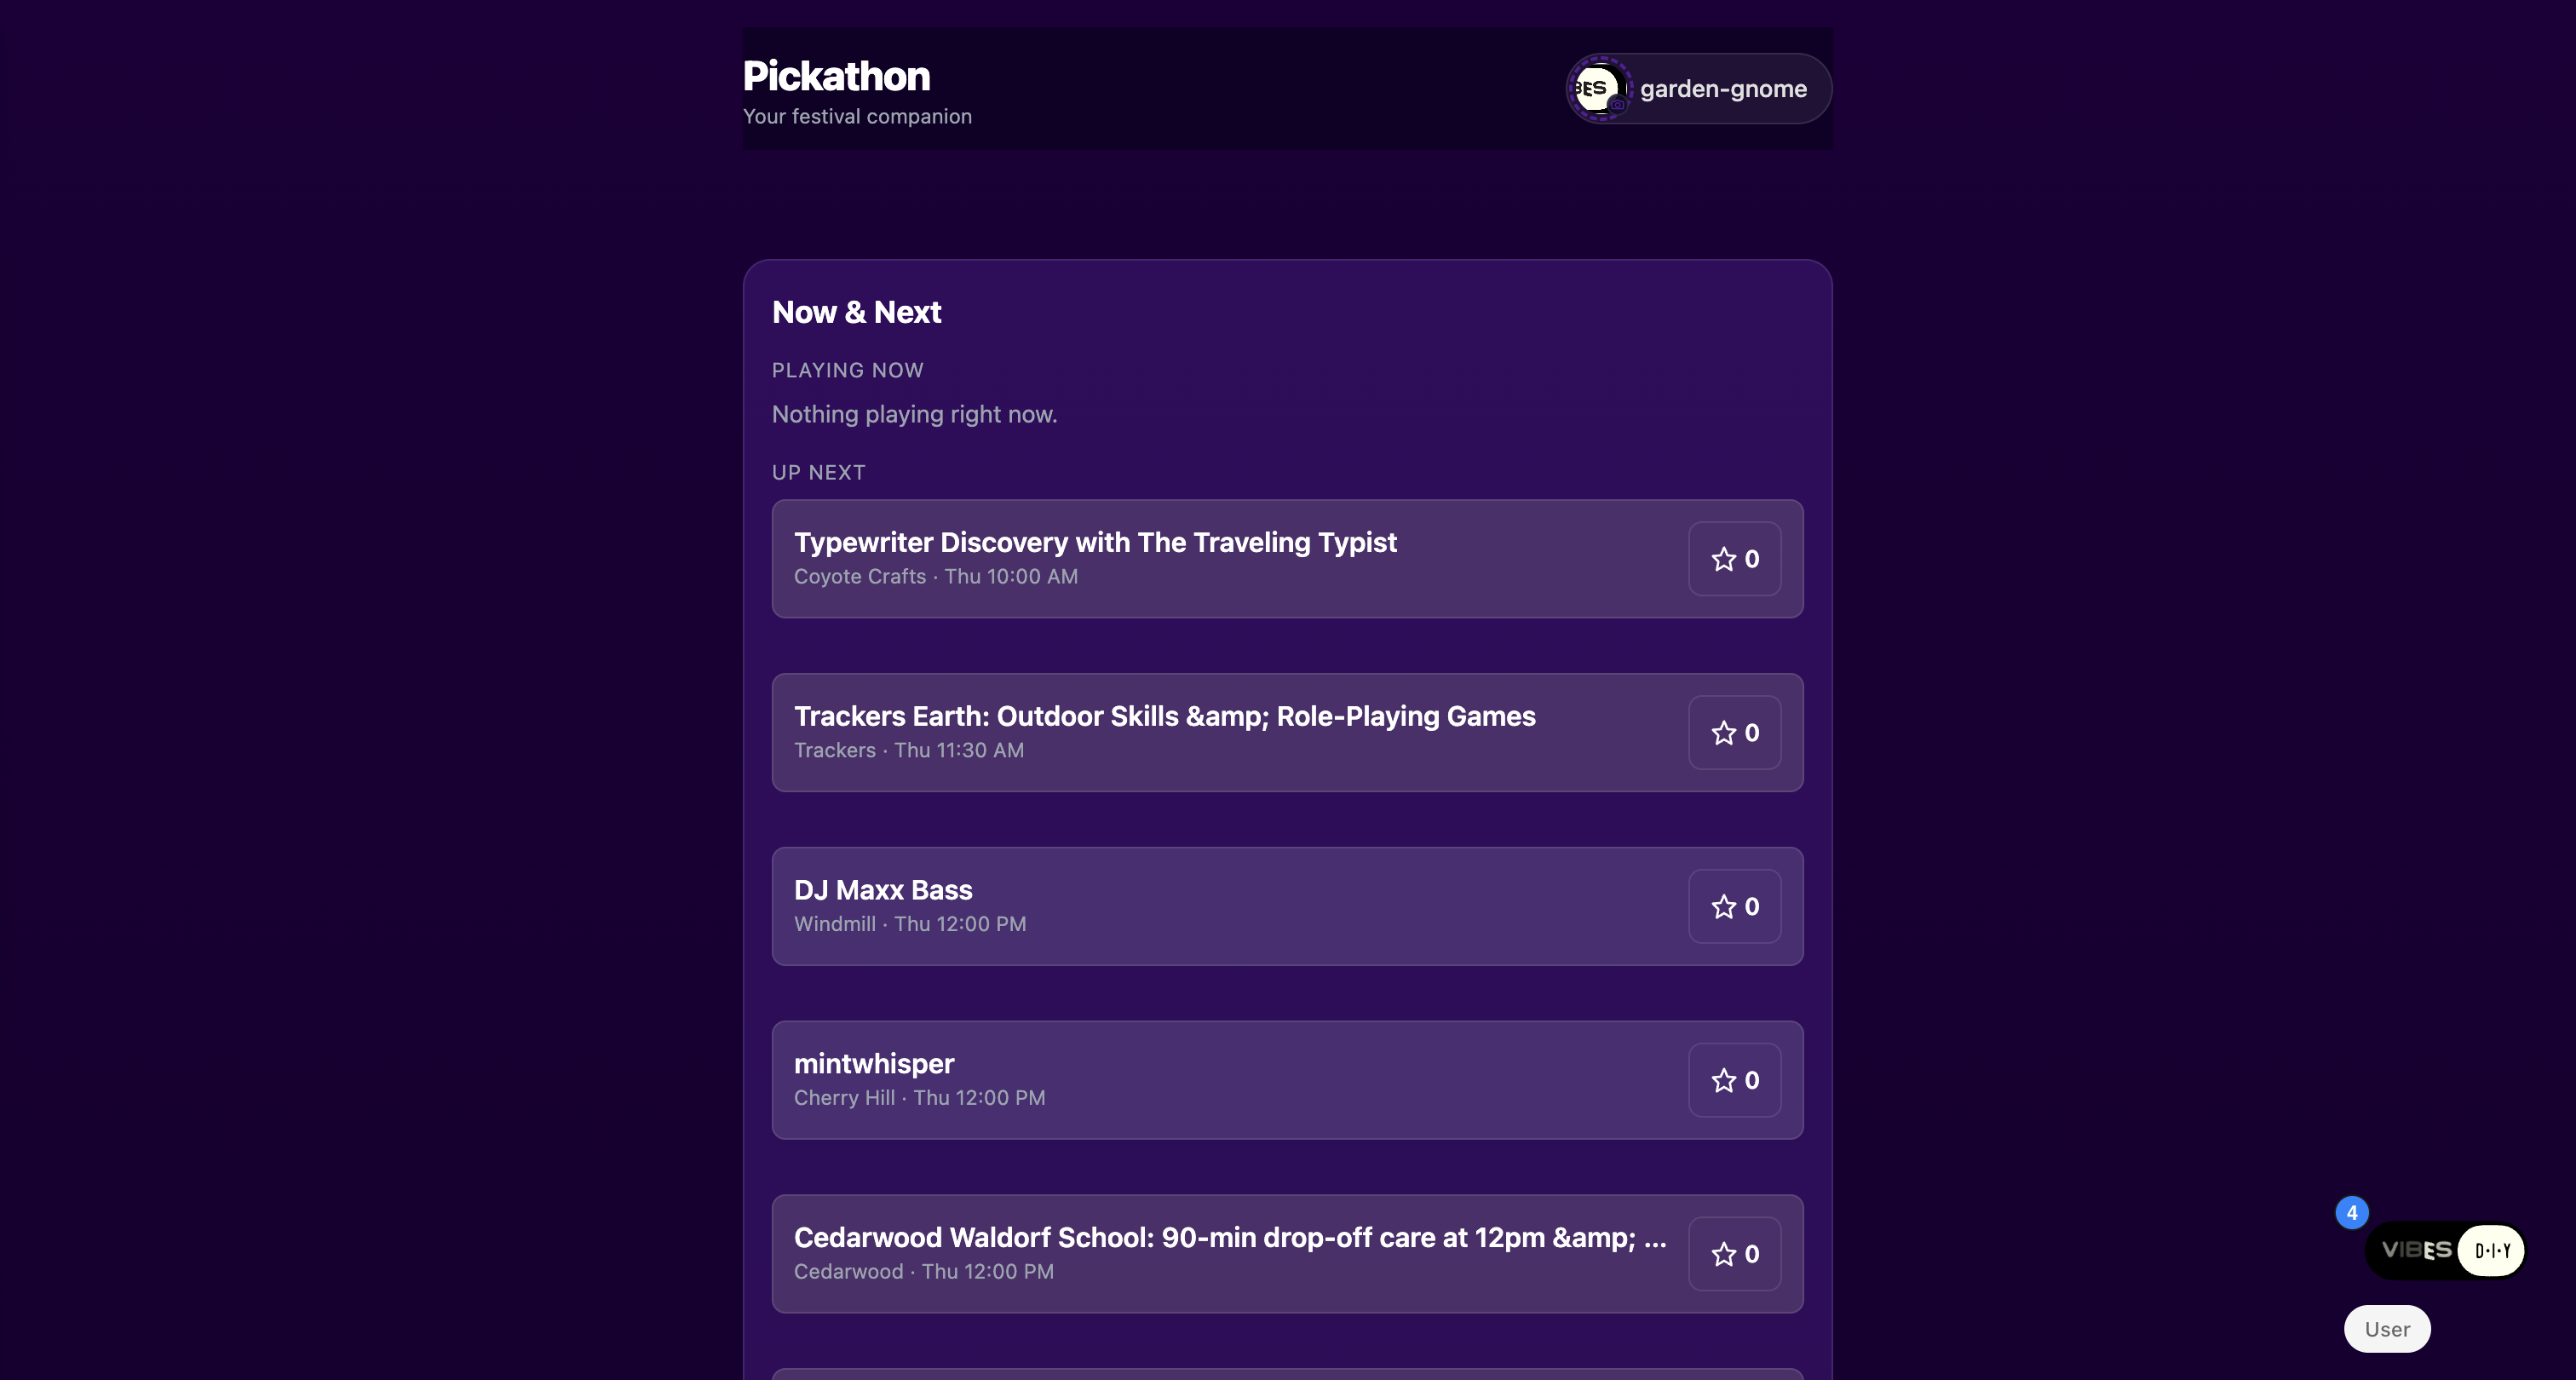Click 'Your festival companion' tagline
Screen dimensions: 2576x1380
(857, 117)
